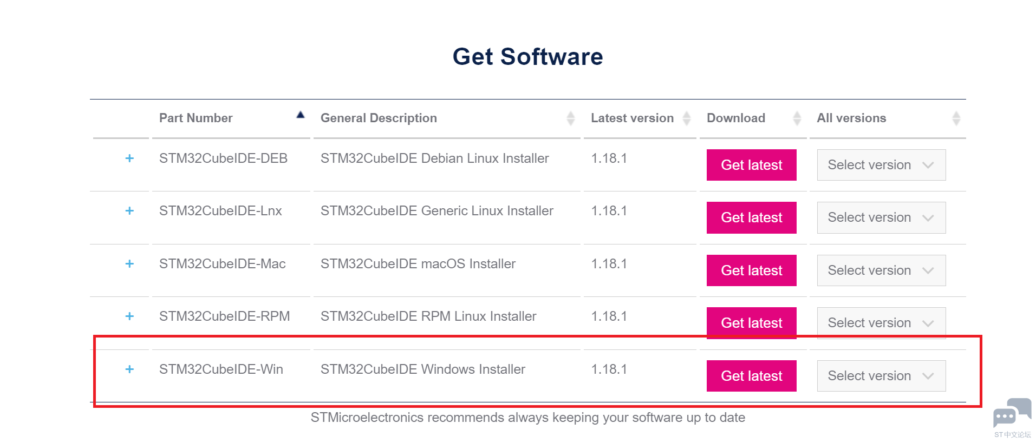Open Select version dropdown for RPM installer
1036x443 pixels.
click(x=881, y=323)
